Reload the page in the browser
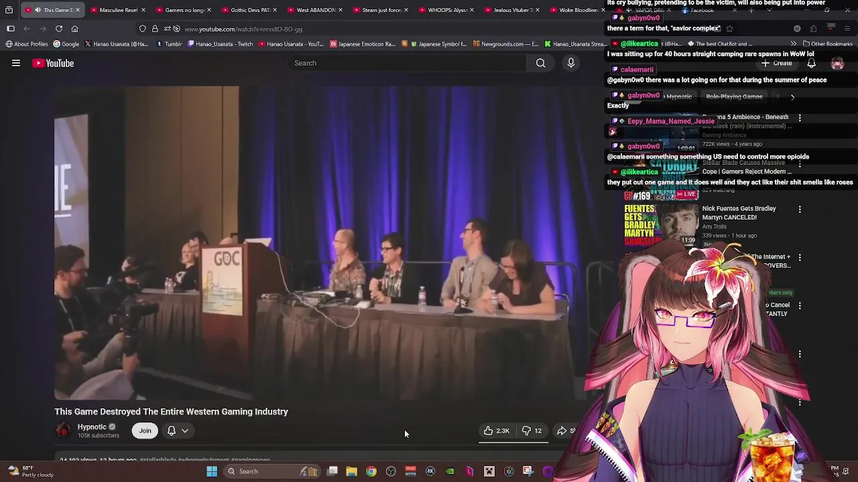 59,29
